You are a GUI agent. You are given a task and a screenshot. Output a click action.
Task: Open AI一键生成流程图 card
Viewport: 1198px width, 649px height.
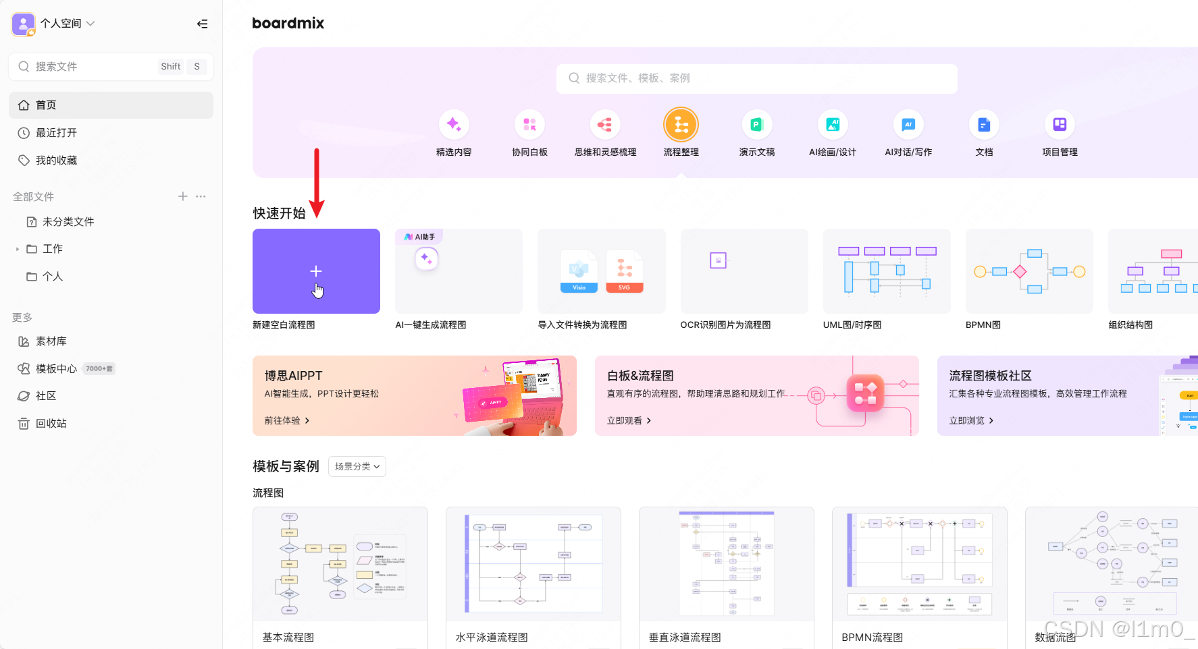[459, 271]
